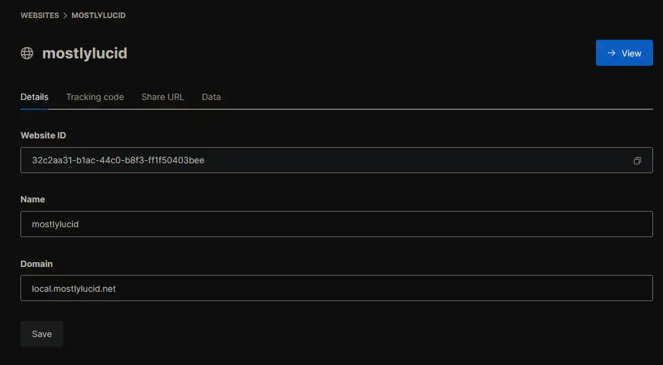Click the Website ID label
The height and width of the screenshot is (365, 663).
point(43,135)
